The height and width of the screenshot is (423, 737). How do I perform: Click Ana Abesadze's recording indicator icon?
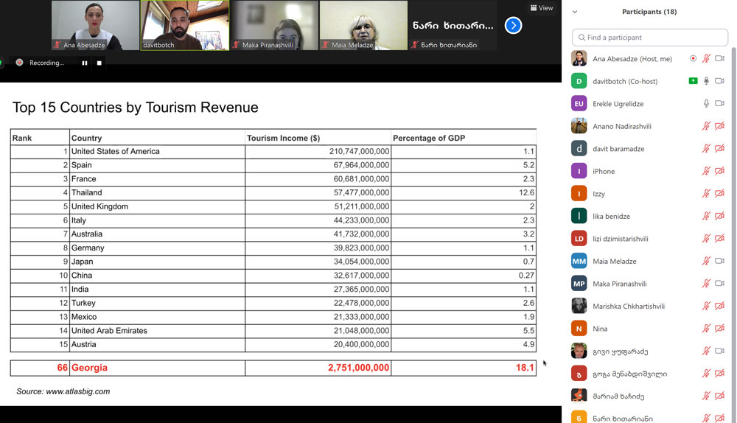pos(693,59)
